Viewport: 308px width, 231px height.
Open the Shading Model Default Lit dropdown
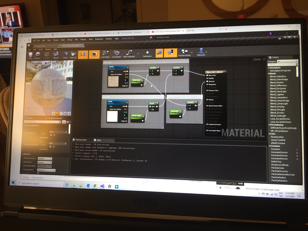click(46, 170)
